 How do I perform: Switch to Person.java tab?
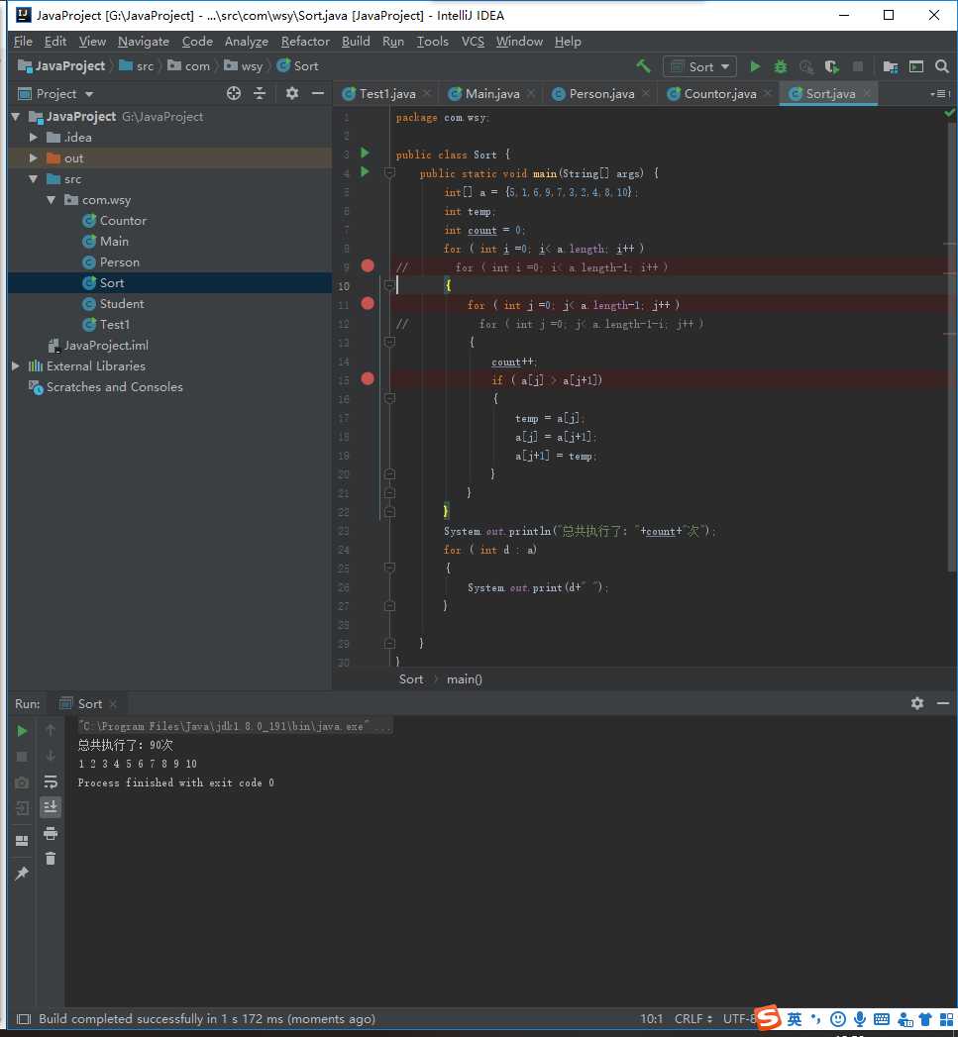[x=601, y=94]
